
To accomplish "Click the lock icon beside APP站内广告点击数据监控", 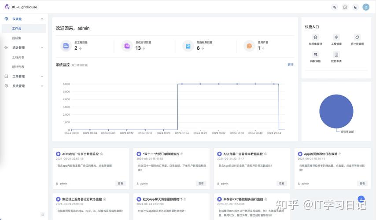I will [101, 154].
